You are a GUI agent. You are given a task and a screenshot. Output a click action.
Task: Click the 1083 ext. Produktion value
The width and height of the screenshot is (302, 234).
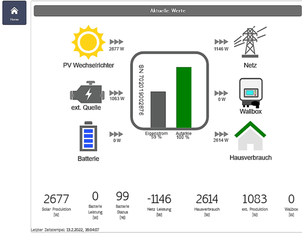(x=254, y=199)
